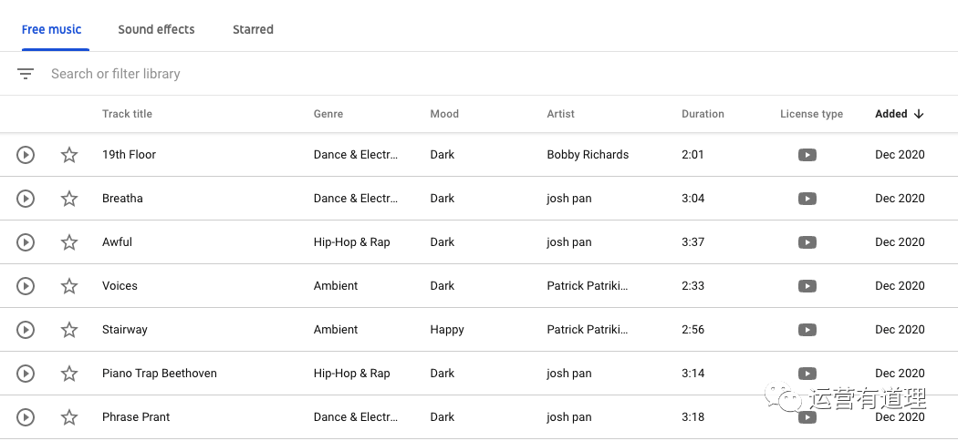Star the 19th Floor track
Screen dimensions: 958x441
tap(69, 155)
